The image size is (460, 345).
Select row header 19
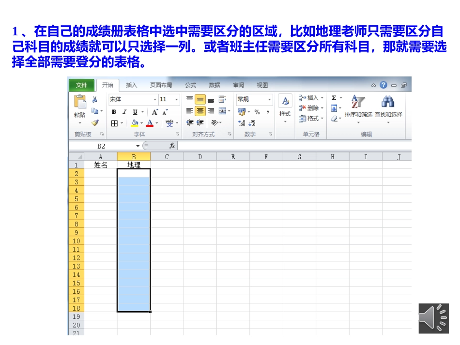coord(77,316)
